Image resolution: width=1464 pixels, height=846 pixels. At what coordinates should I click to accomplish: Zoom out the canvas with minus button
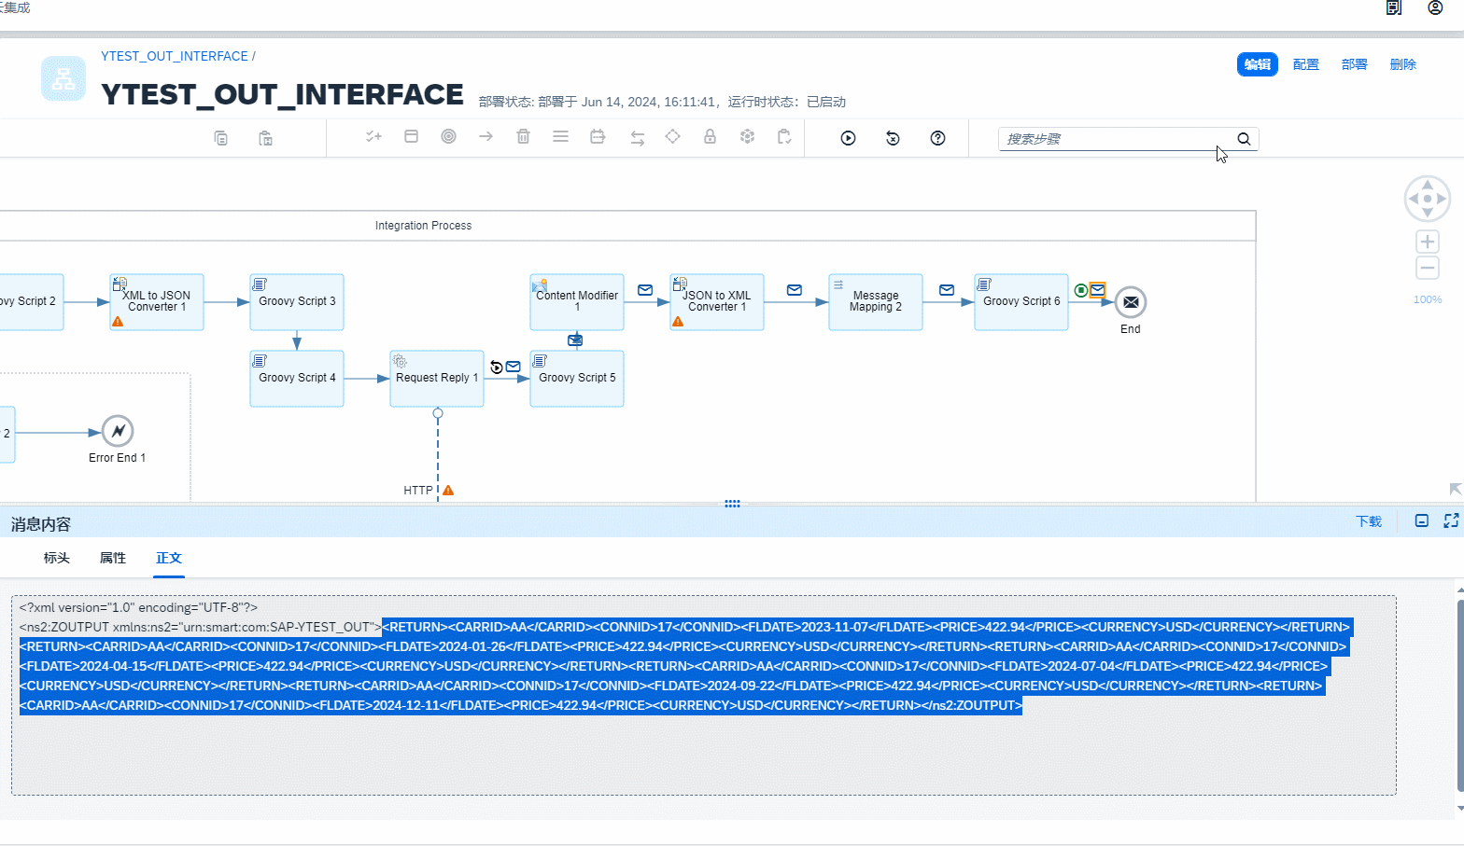pyautogui.click(x=1427, y=269)
